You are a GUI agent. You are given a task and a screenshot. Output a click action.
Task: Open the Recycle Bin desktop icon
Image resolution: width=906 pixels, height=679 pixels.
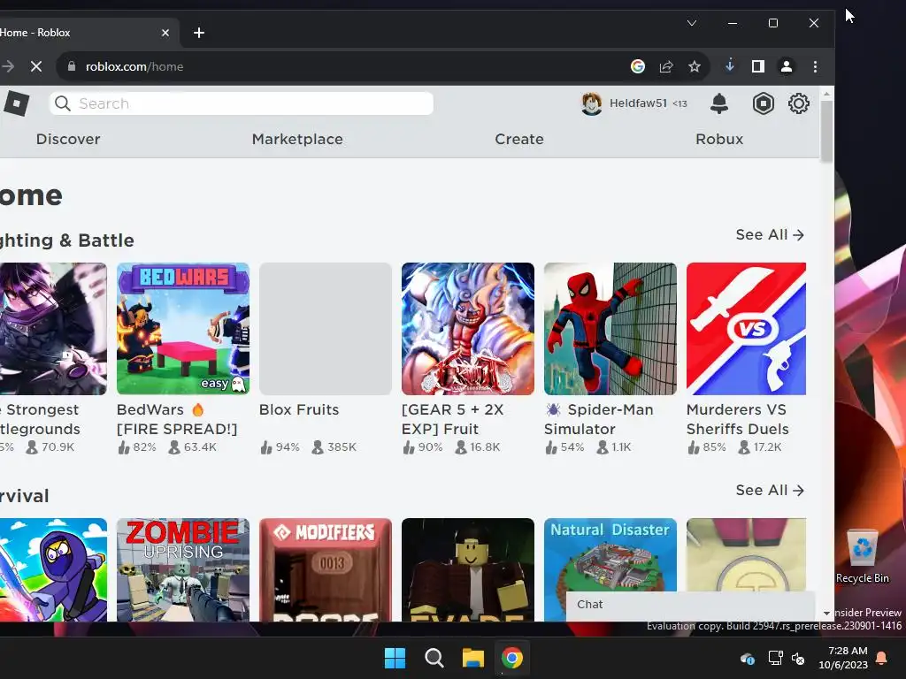point(862,557)
